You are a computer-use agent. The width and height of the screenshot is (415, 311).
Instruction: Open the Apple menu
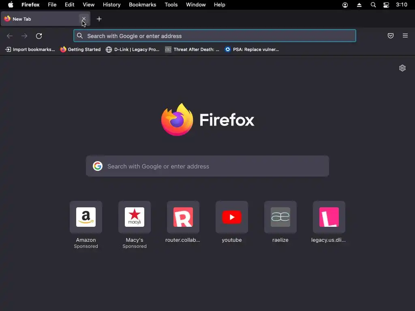click(11, 5)
